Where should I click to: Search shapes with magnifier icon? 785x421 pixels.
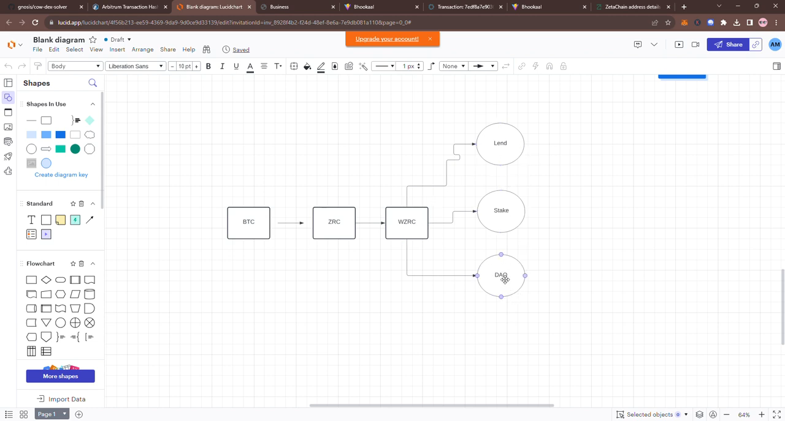[93, 83]
